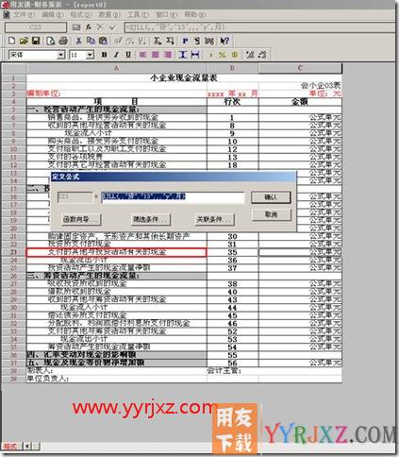Click the formula field in 定义公式 dialog
Viewport: 399px width, 457px height.
(x=173, y=197)
